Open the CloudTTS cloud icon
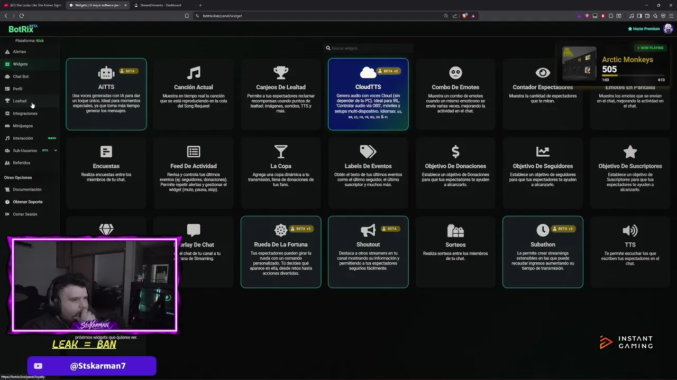Image resolution: width=677 pixels, height=380 pixels. [368, 73]
